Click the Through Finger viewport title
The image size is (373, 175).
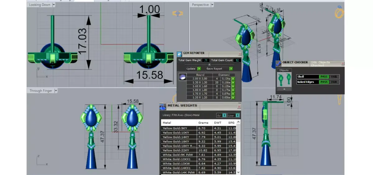pos(41,91)
